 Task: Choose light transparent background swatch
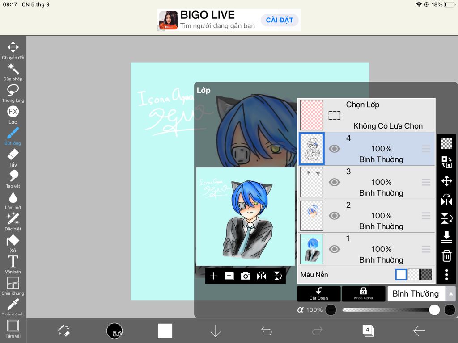[x=413, y=275]
